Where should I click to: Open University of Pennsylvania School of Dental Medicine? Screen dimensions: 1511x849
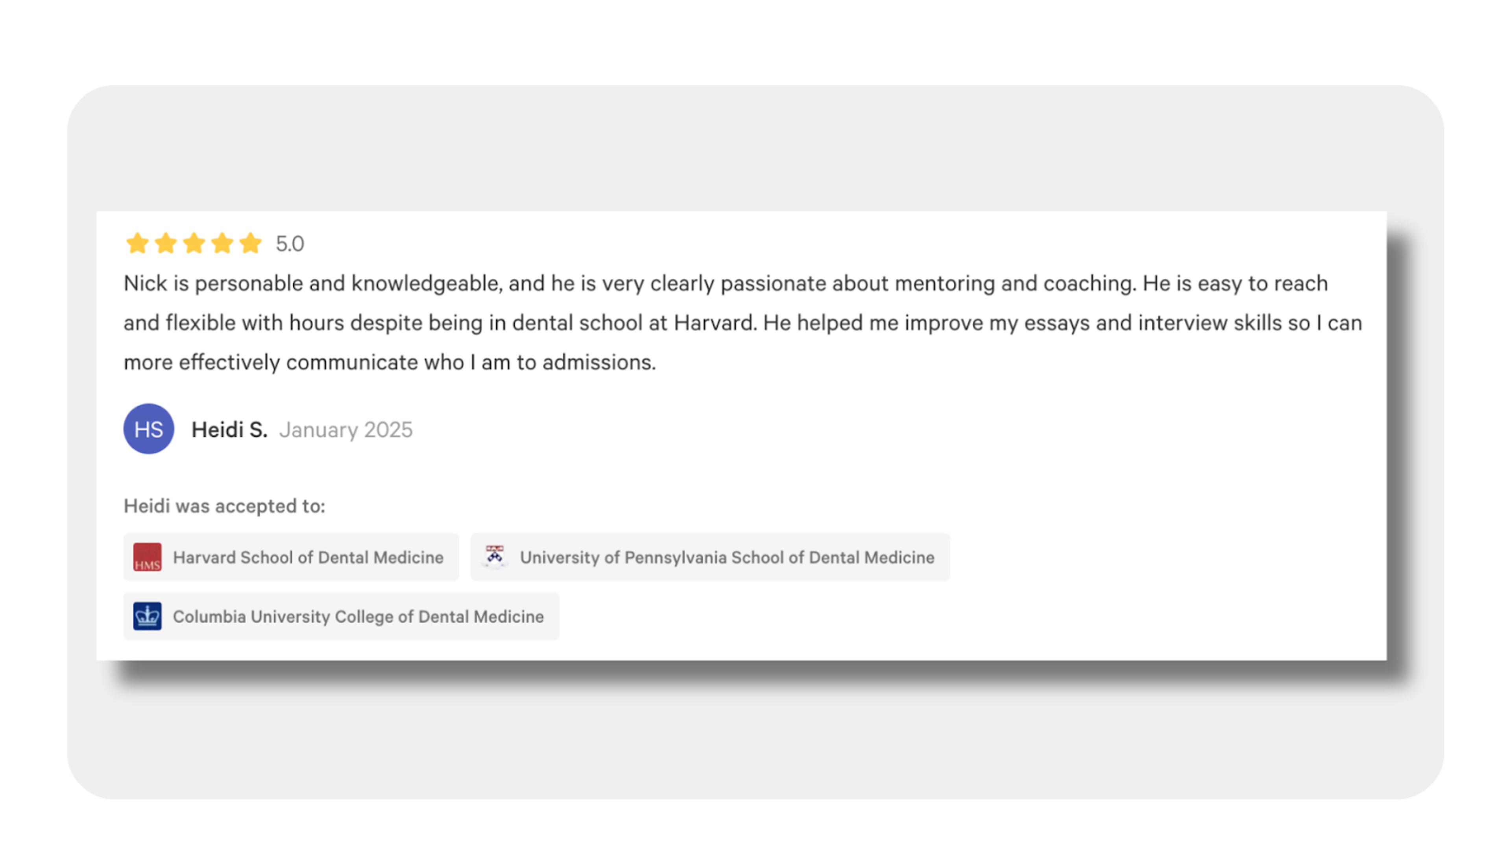pyautogui.click(x=727, y=557)
